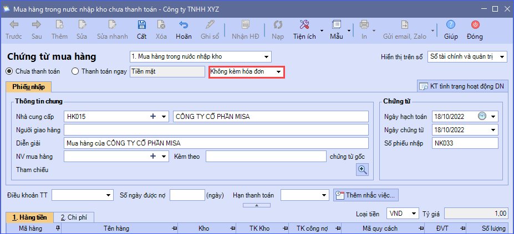Image resolution: width=514 pixels, height=234 pixels.
Task: Open the Ngày hạch toán date dropdown
Action: click(x=493, y=117)
